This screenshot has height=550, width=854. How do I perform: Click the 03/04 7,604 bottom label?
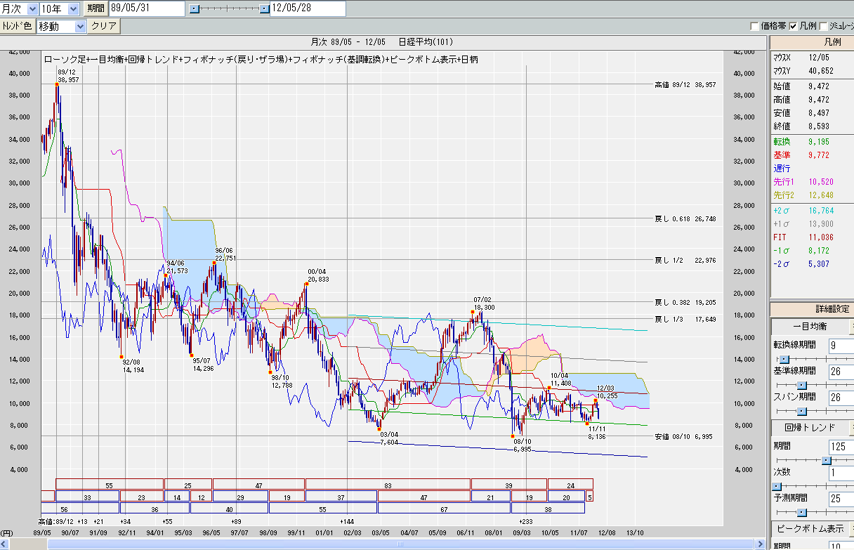389,438
